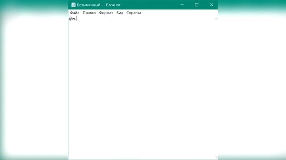Click the scrollbar down arrow
Viewport: 286px width, 160px height.
point(216,157)
